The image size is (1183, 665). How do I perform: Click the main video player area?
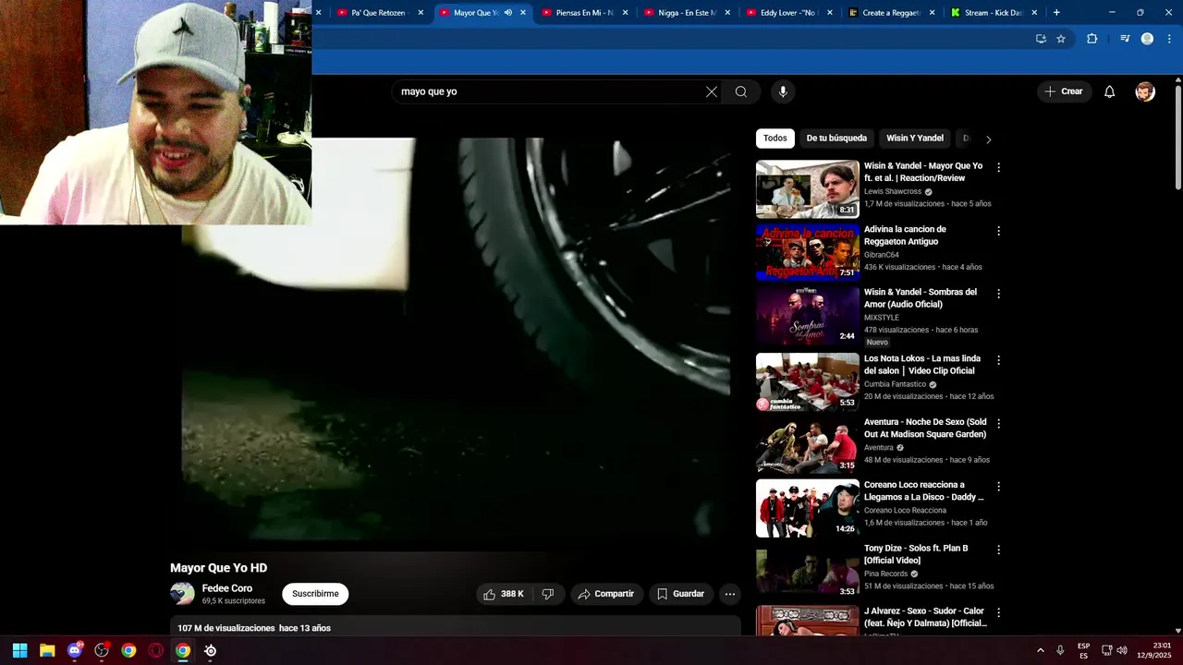456,339
